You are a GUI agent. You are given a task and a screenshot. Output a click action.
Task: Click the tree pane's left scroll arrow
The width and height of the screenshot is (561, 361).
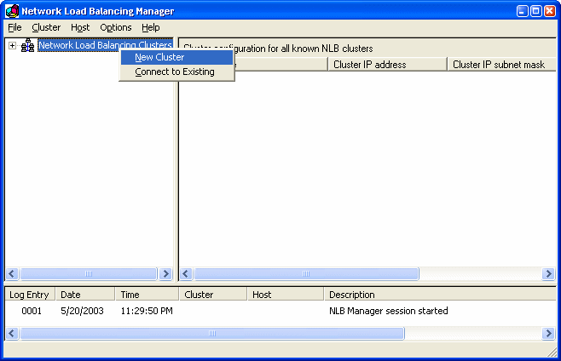click(12, 274)
